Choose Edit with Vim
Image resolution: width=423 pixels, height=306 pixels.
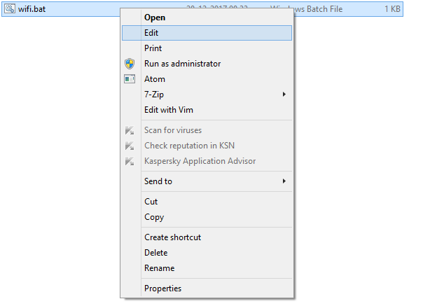click(x=207, y=110)
